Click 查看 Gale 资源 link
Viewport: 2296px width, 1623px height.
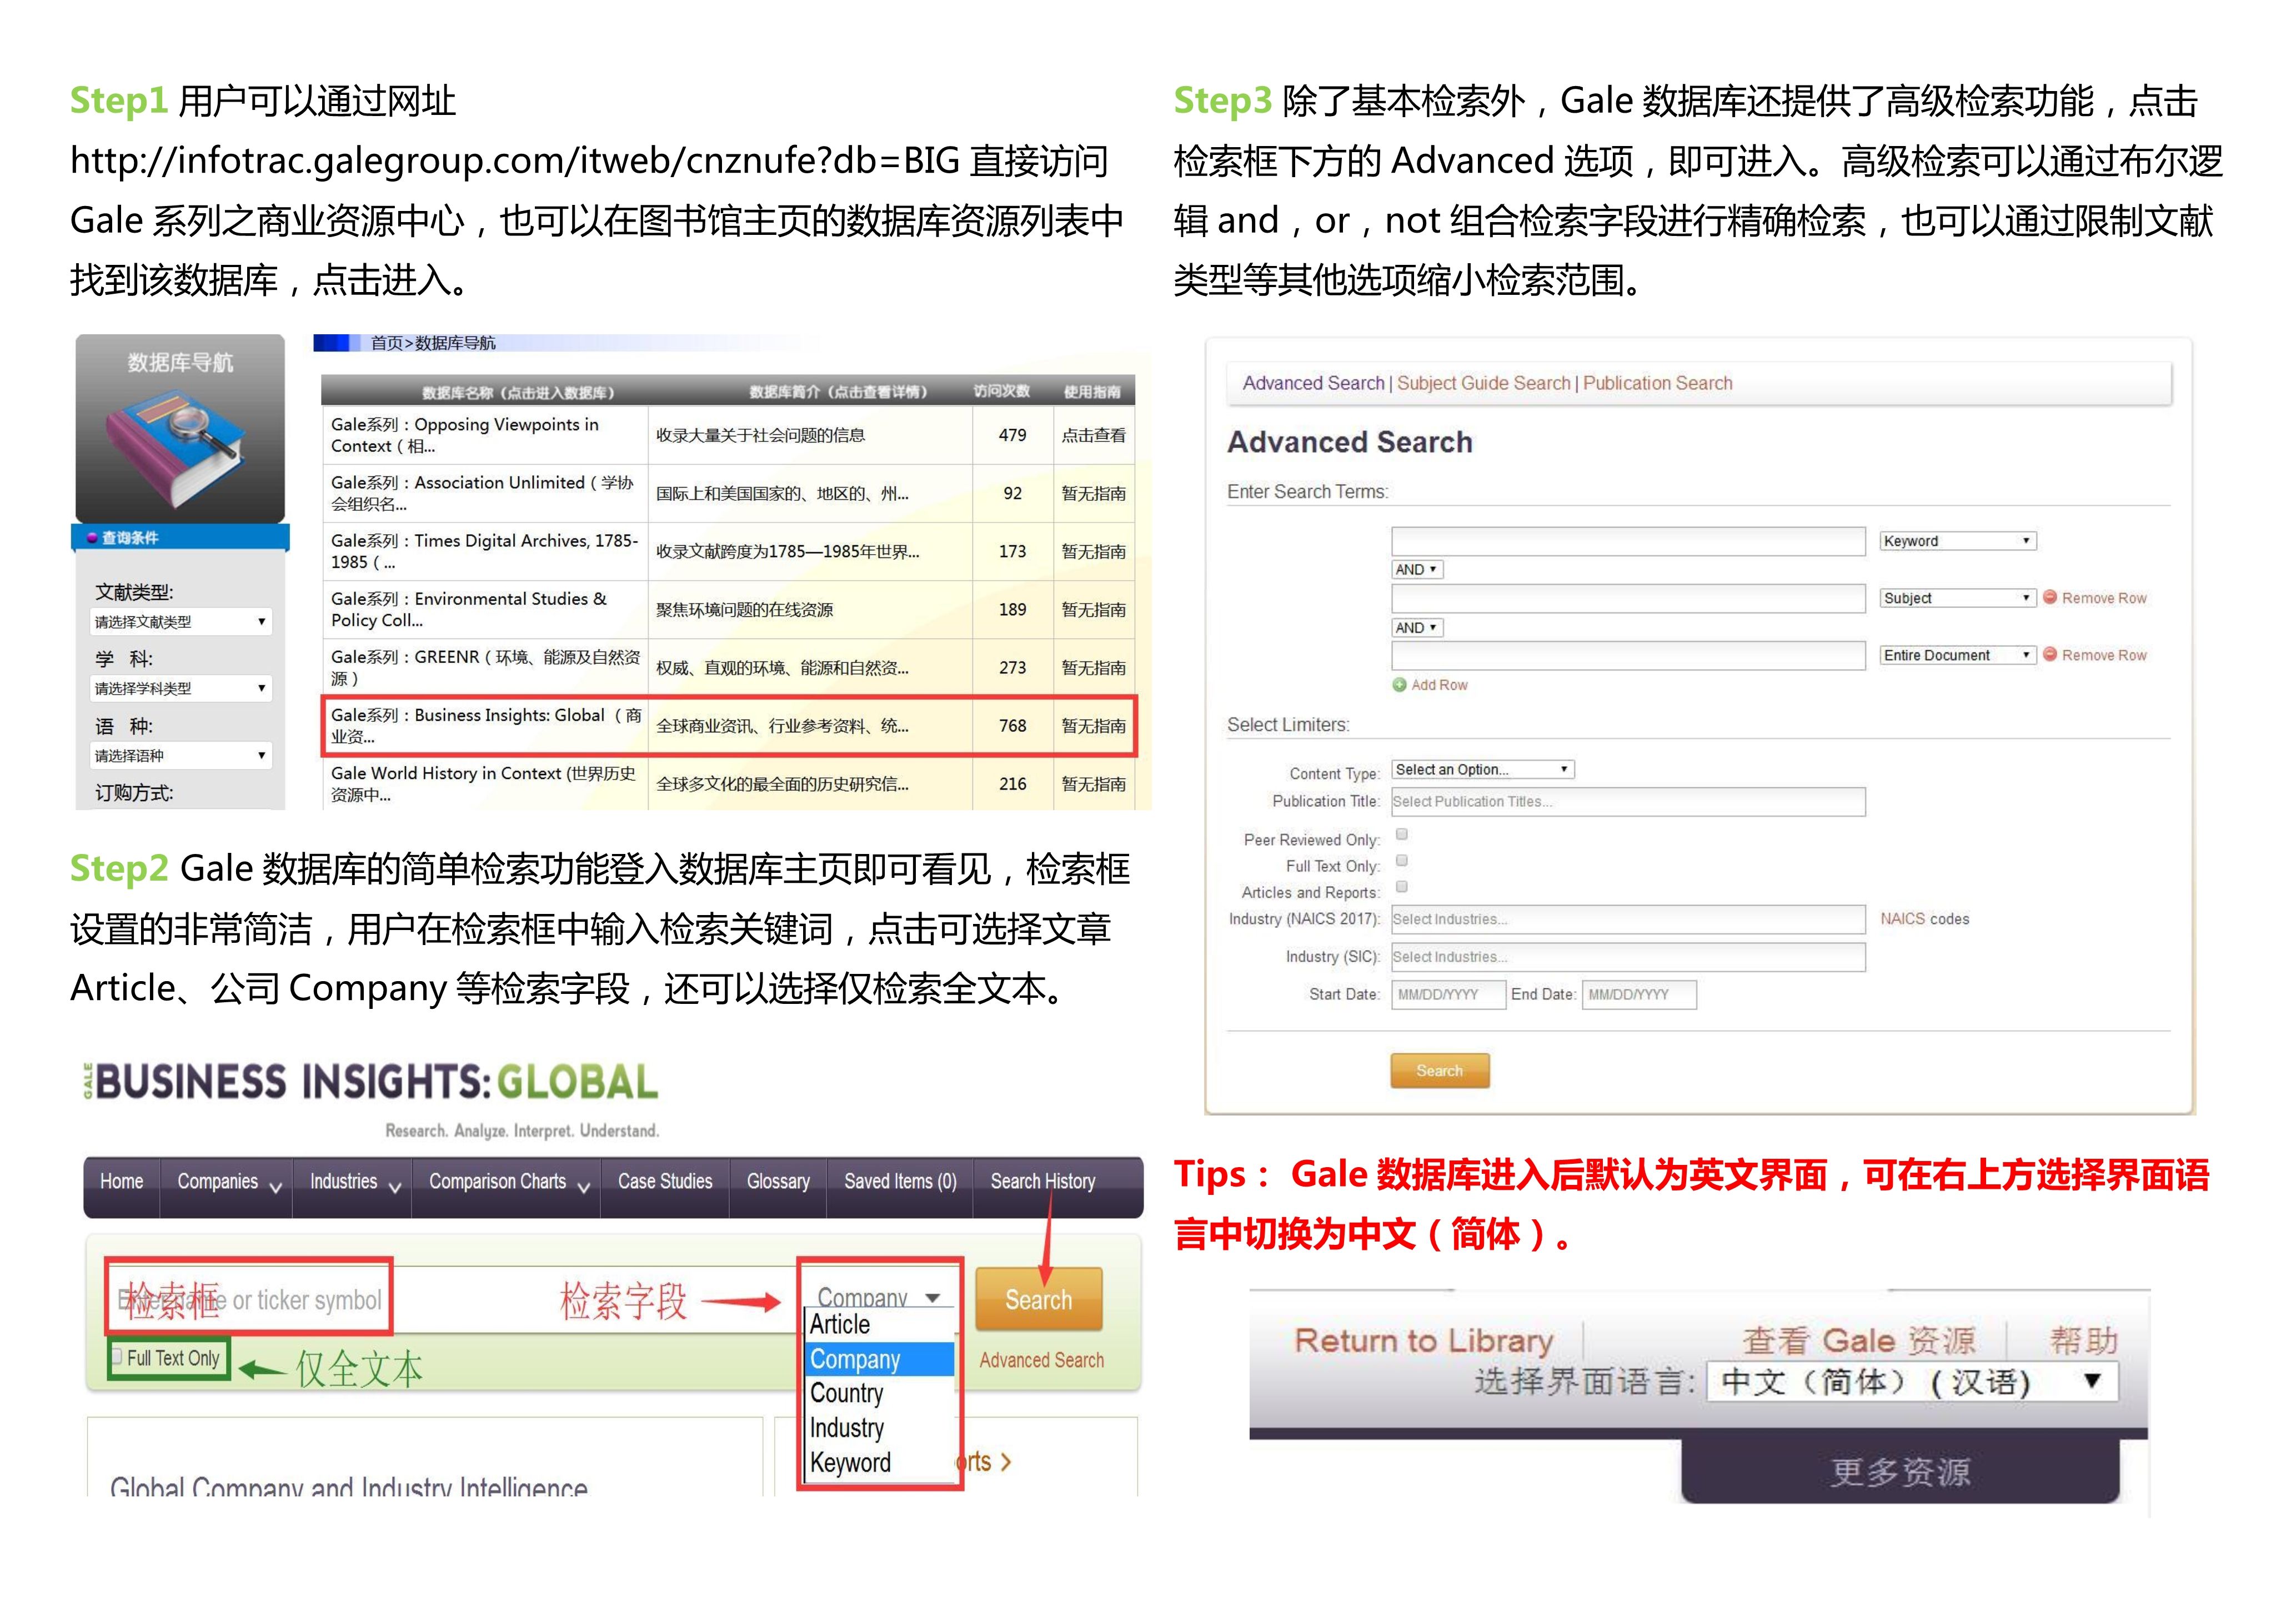pyautogui.click(x=1858, y=1340)
